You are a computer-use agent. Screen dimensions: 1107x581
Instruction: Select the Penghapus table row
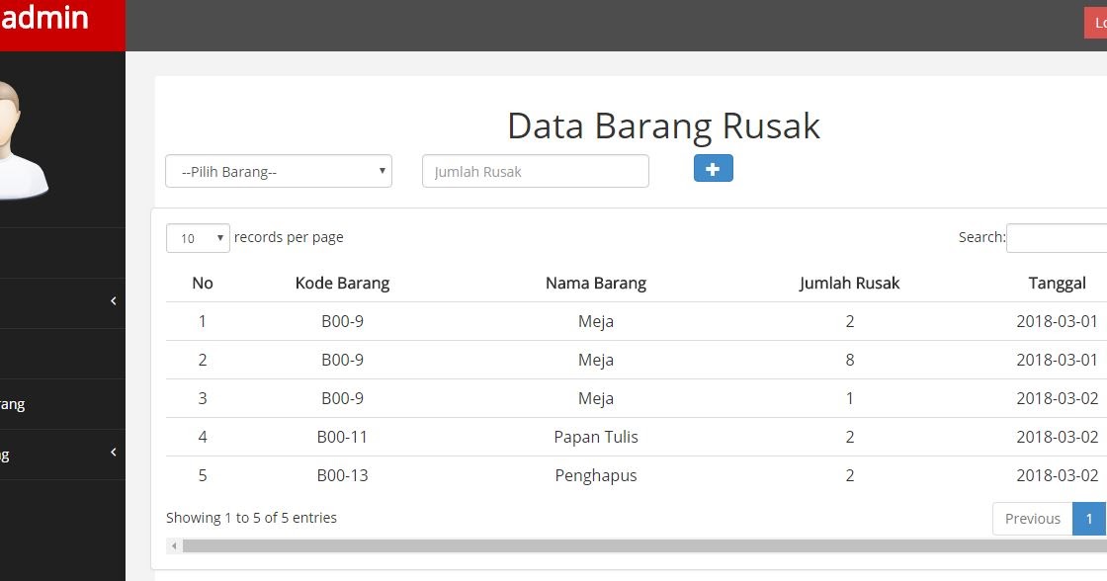[596, 475]
